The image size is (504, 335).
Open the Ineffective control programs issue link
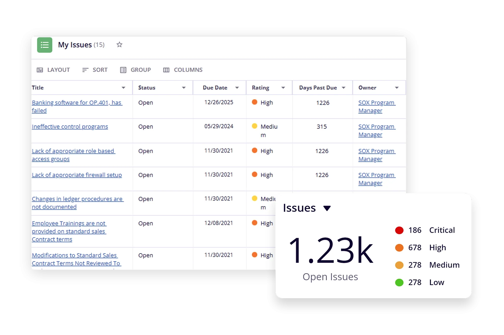pyautogui.click(x=70, y=127)
